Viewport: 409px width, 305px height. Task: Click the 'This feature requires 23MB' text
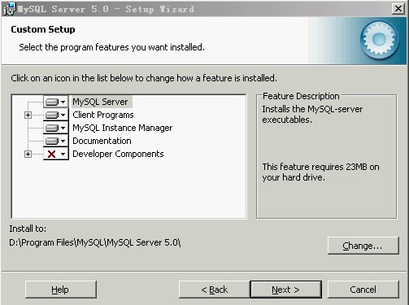320,172
